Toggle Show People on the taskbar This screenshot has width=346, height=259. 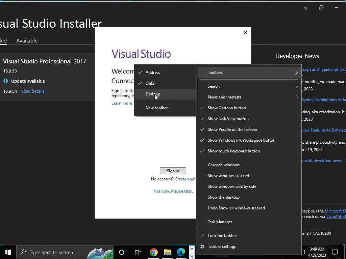[249, 129]
